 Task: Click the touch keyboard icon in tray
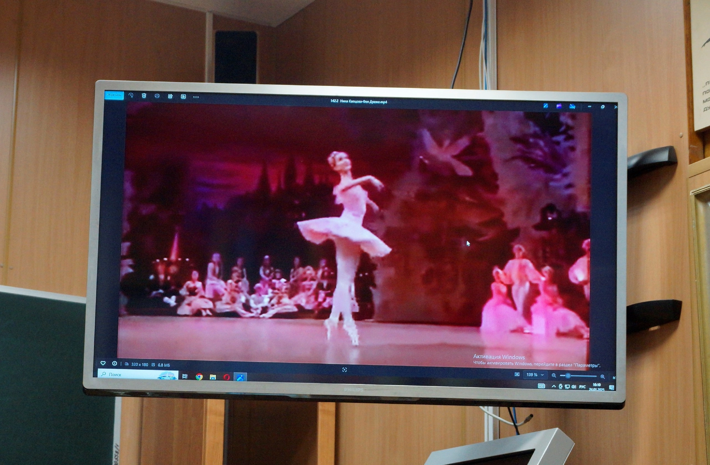[x=541, y=386]
